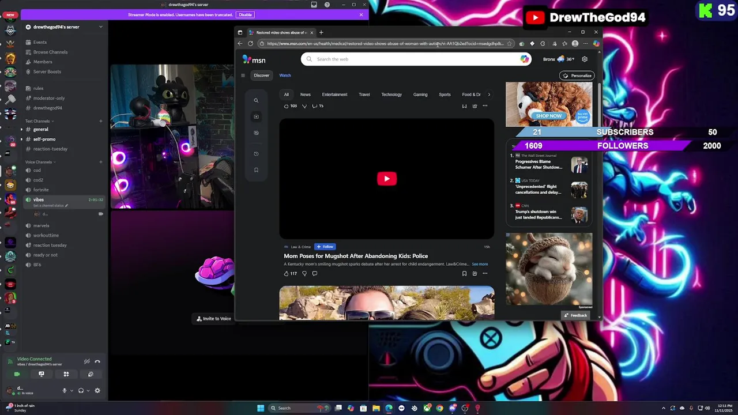
Task: Click the Personalize button on MSN
Action: click(x=577, y=76)
